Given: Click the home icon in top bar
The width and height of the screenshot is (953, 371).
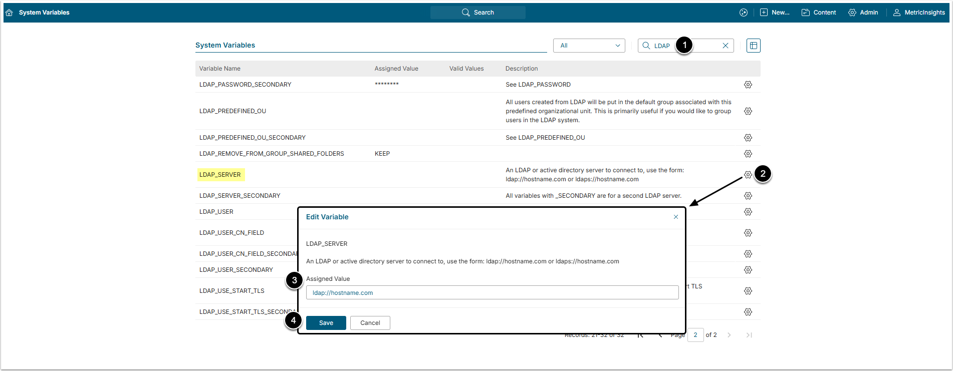Looking at the screenshot, I should tap(9, 13).
